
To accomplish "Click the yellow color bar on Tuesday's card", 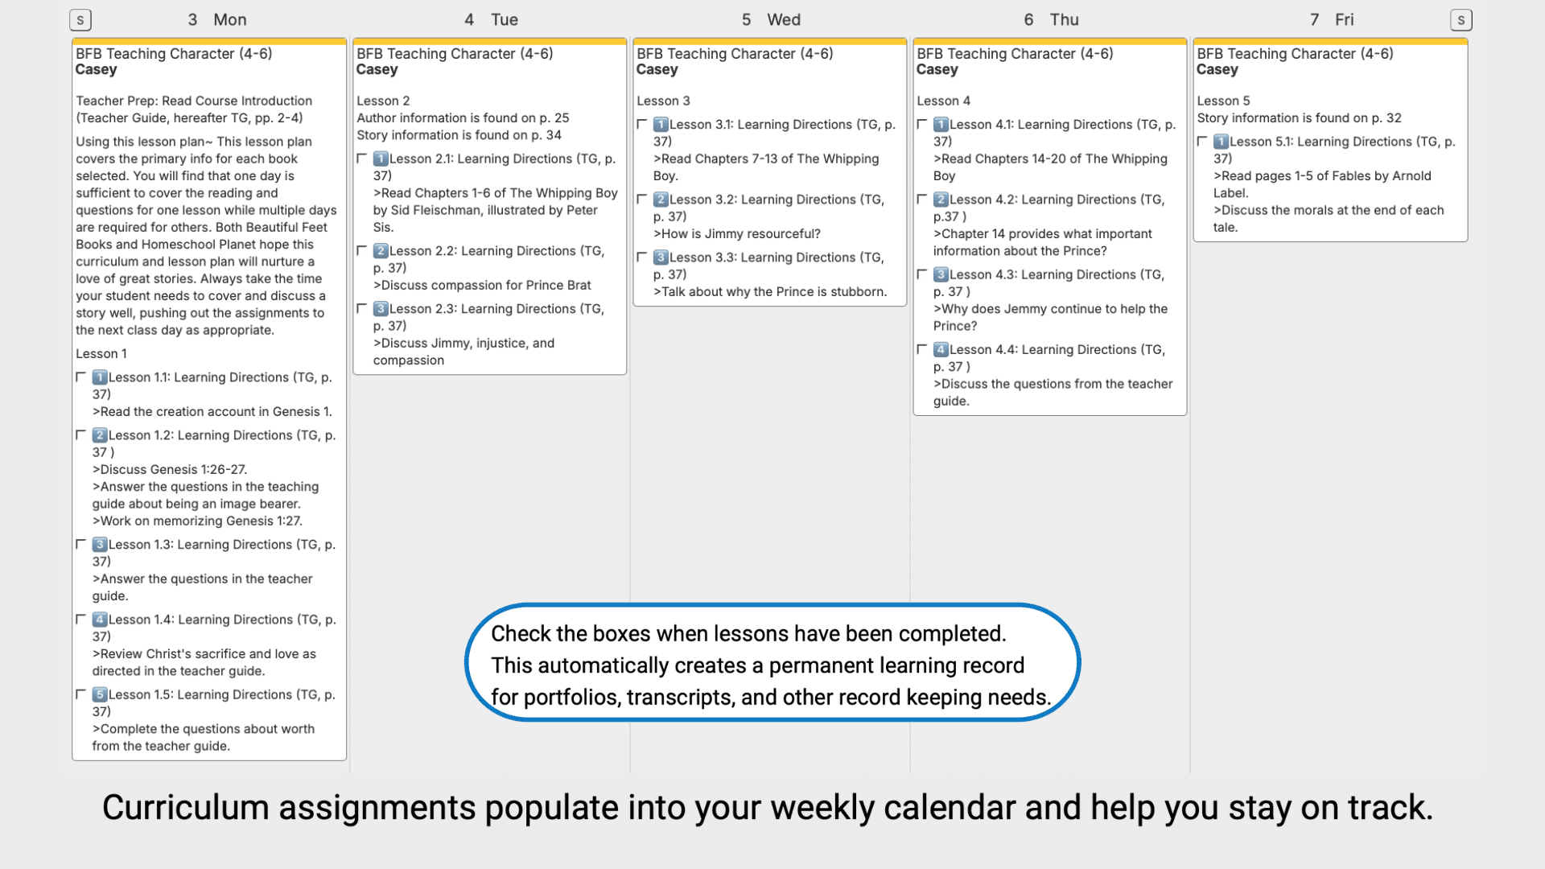I will [x=489, y=41].
